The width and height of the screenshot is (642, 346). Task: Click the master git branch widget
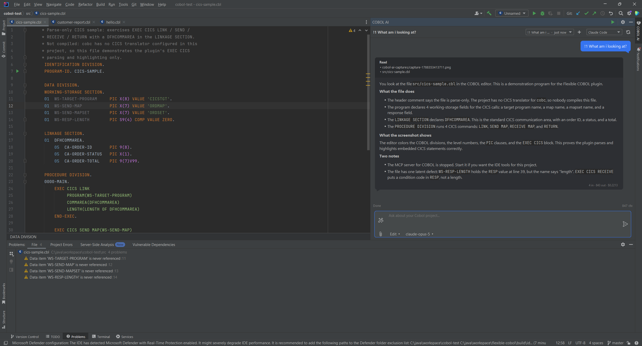pos(616,343)
